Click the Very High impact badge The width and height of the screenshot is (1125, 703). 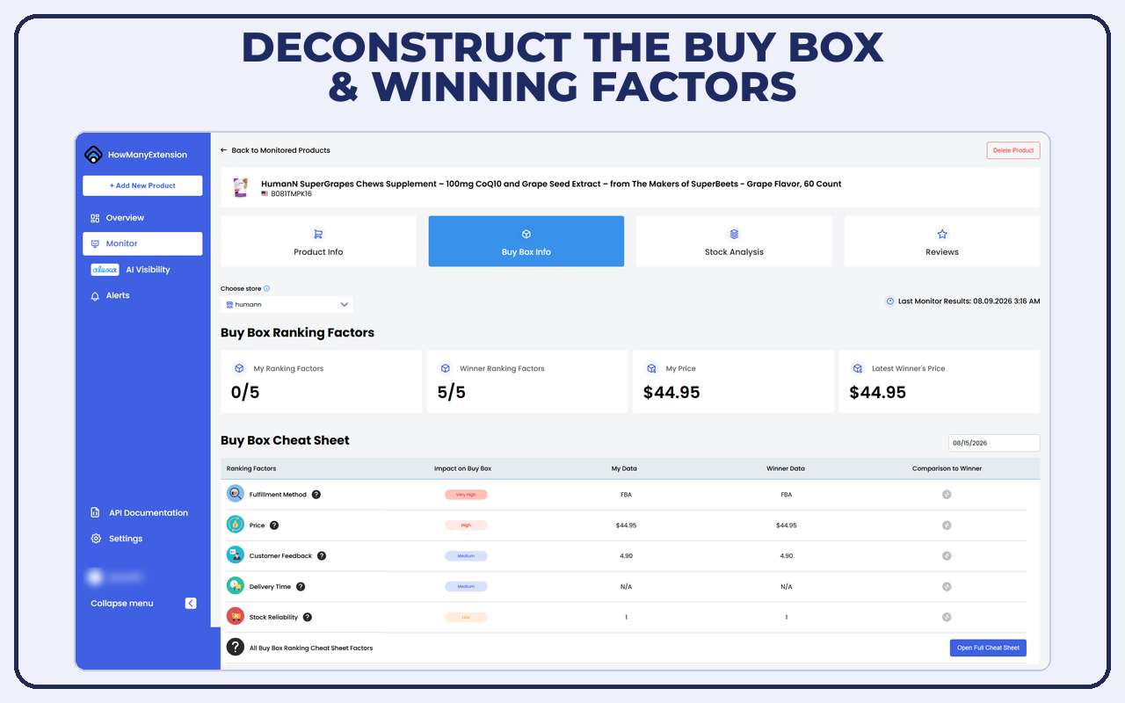tap(466, 495)
